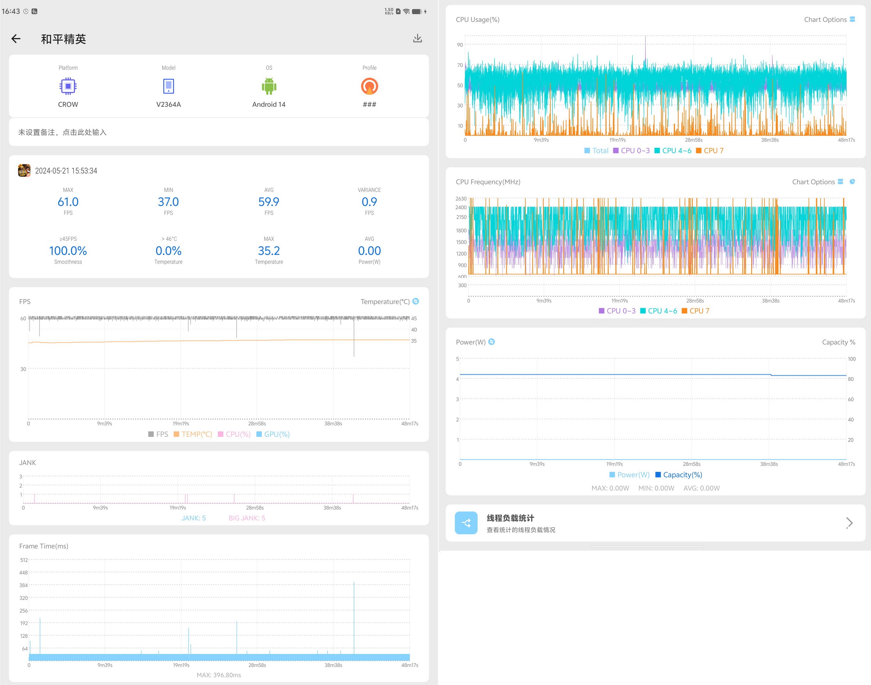Toggle GPU(%) series in FPS legend

coord(273,434)
